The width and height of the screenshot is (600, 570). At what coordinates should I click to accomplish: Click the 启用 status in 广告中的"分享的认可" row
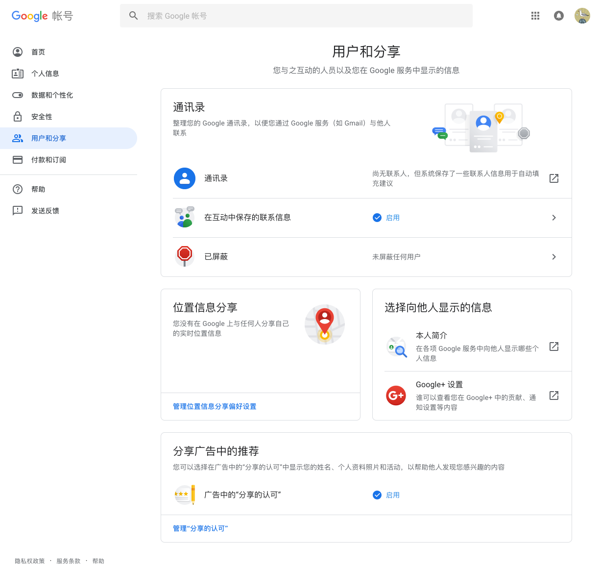[x=393, y=495]
